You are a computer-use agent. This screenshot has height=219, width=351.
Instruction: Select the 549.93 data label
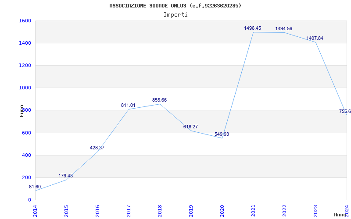(x=222, y=134)
